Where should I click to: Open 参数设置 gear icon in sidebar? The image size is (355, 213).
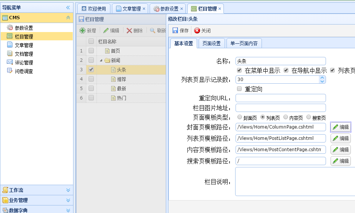(10, 28)
